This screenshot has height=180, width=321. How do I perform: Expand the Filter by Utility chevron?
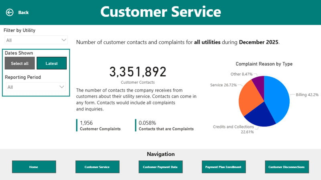click(x=64, y=40)
